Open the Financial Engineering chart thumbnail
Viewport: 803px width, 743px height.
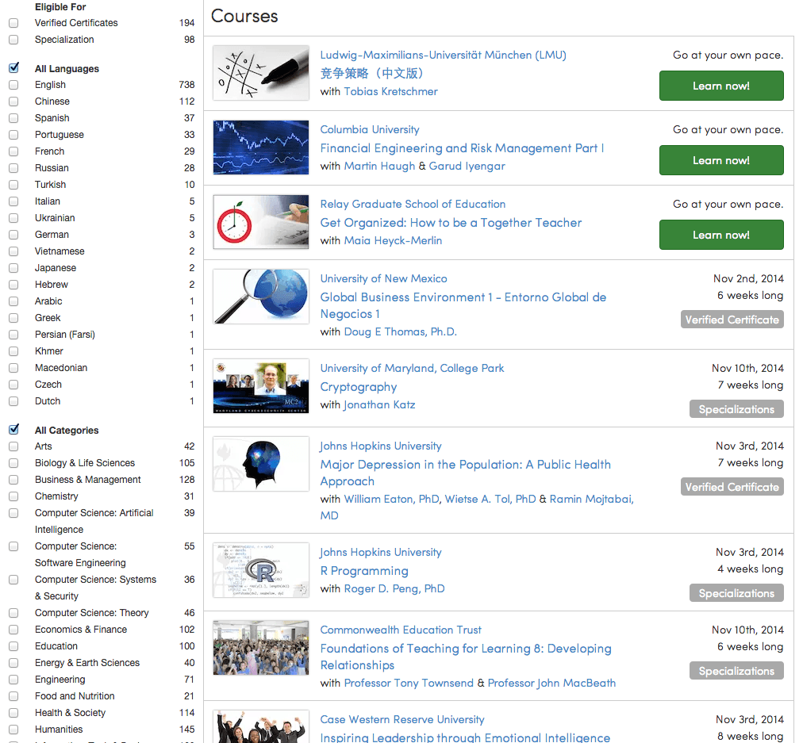tap(261, 147)
